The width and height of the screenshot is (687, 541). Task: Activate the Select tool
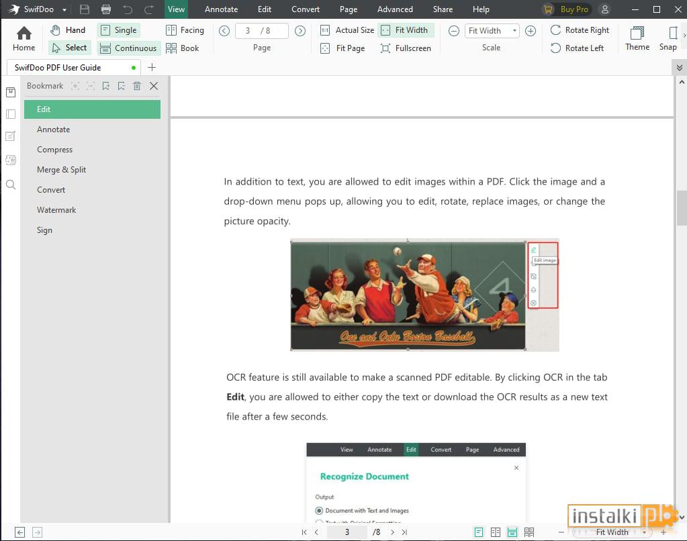point(69,48)
